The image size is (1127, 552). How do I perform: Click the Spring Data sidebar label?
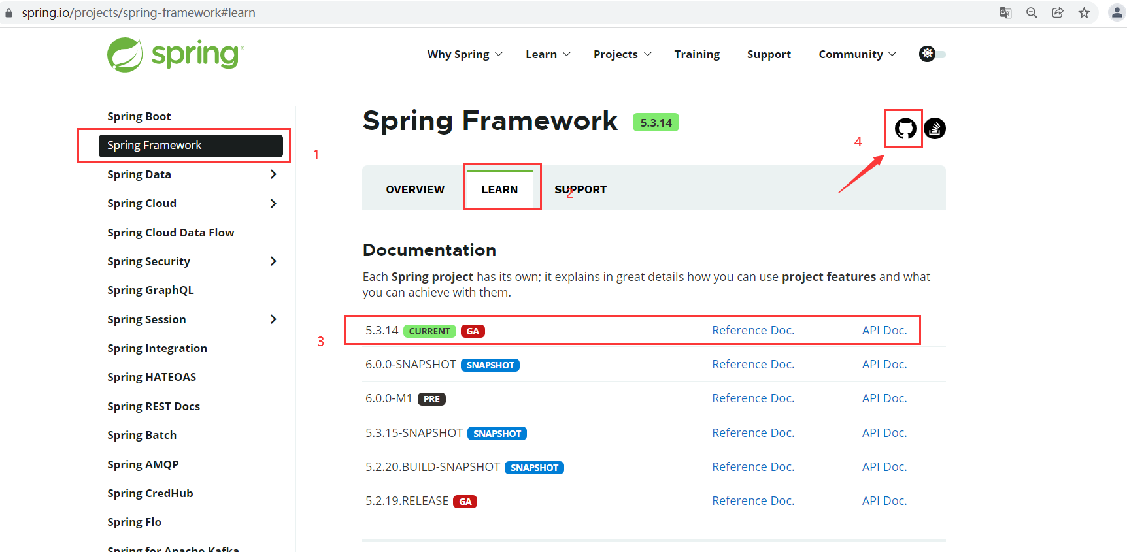coord(139,174)
